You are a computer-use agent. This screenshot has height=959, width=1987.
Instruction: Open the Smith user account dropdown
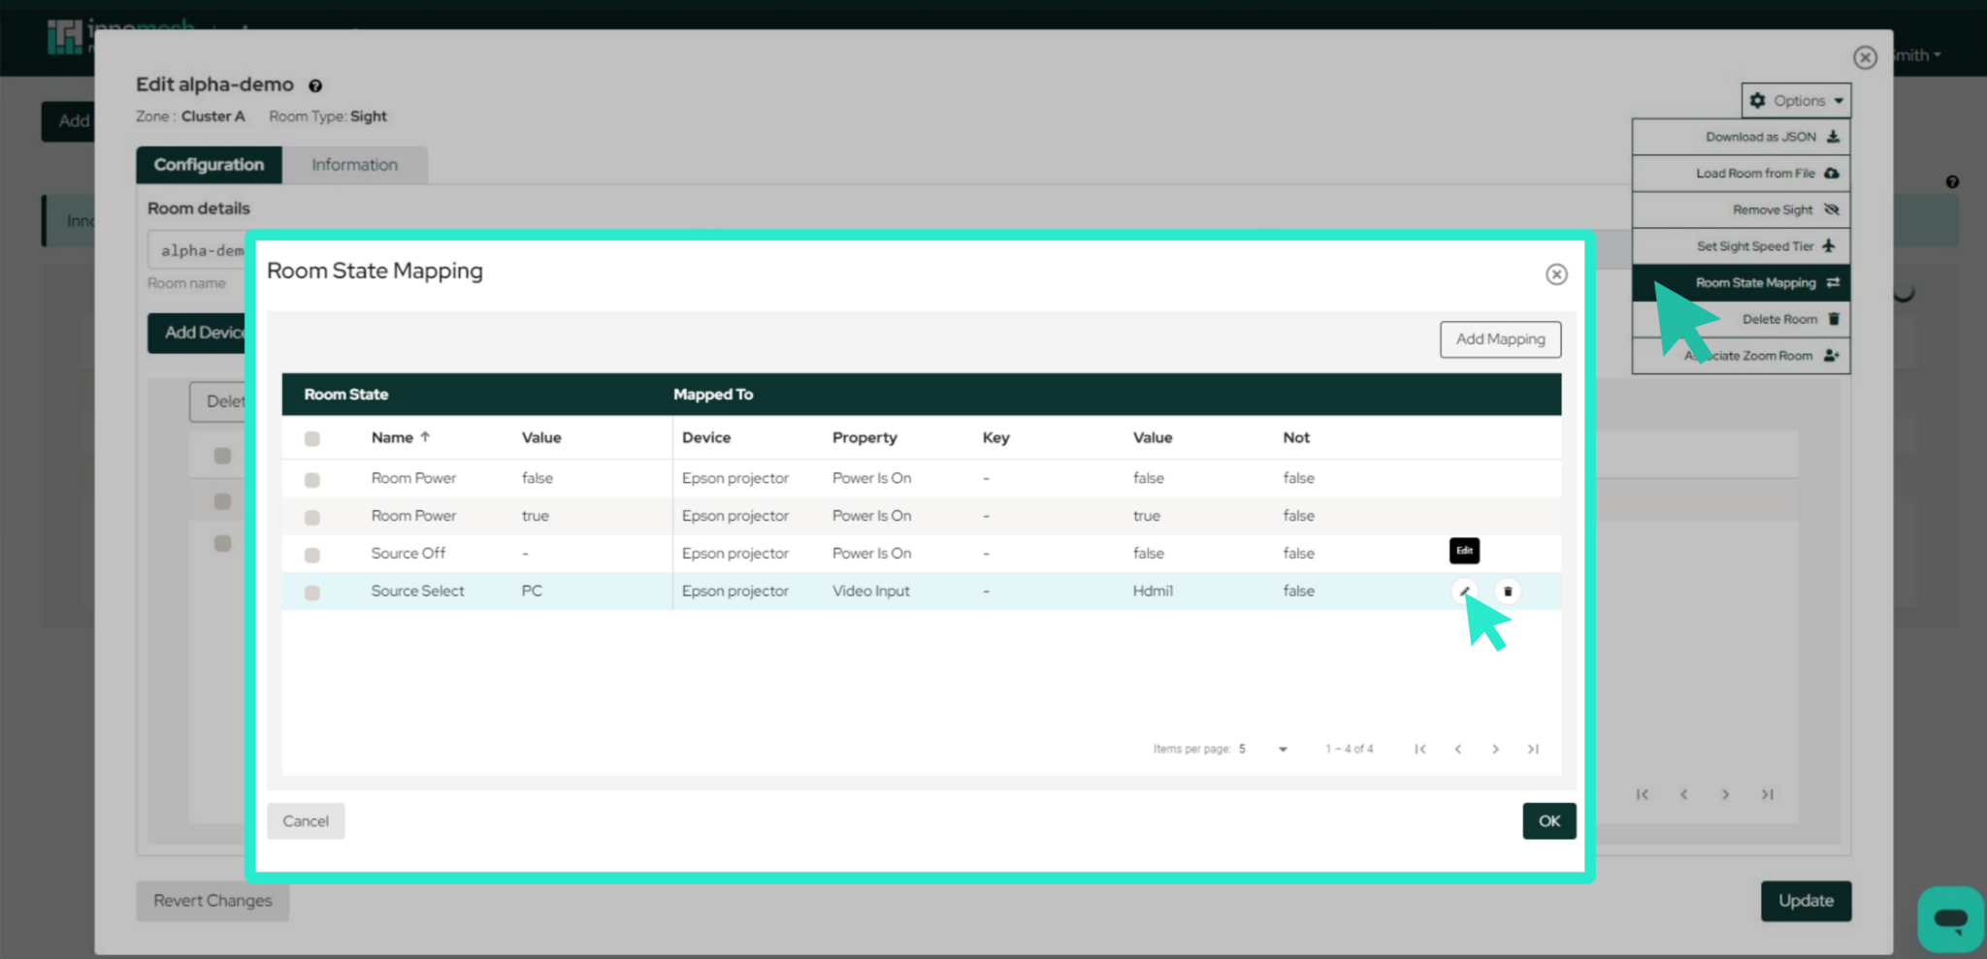[1913, 55]
